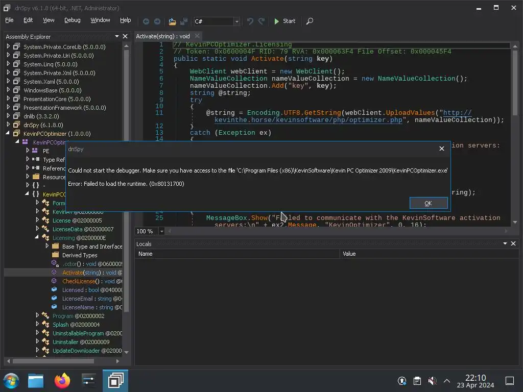Start debugging with the green Start button

[284, 21]
